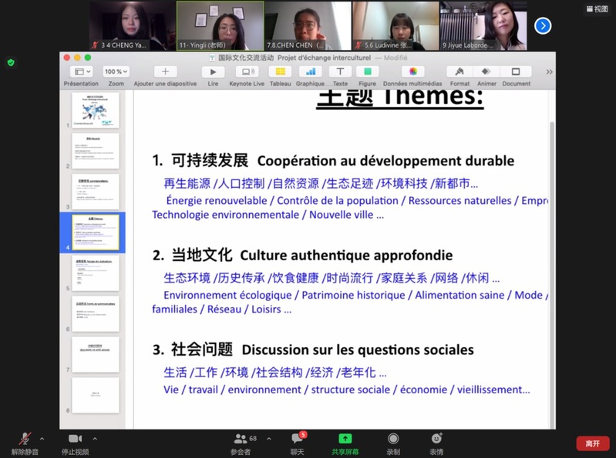Click the Texte tool icon
This screenshot has width=616, height=458.
coord(339,72)
